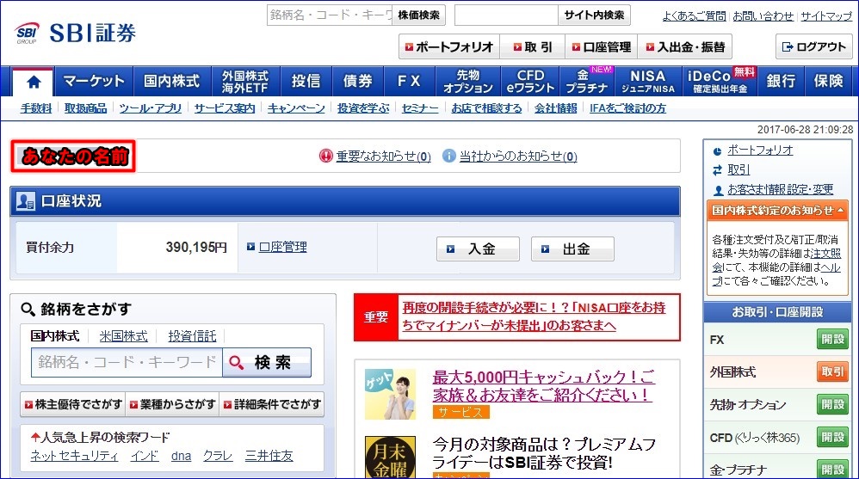The width and height of the screenshot is (859, 479).
Task: Open the サイトマップ link
Action: 826,16
